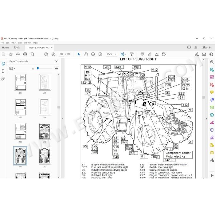
Task: Print the document with printer icon
Action: [x=25, y=54]
